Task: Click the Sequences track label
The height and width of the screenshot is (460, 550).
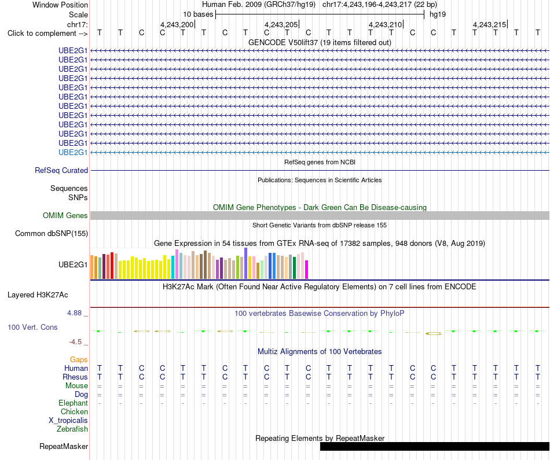Action: tap(69, 188)
